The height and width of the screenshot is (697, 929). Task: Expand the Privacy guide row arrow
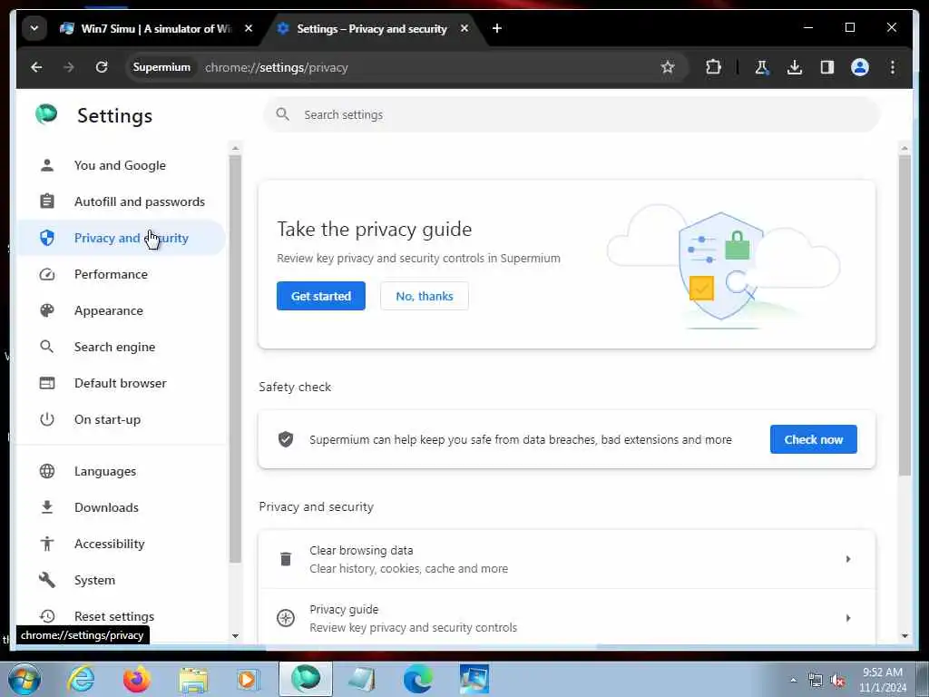[848, 617]
